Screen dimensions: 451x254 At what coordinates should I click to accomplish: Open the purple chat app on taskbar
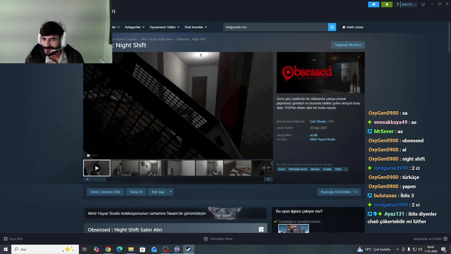coord(177,249)
